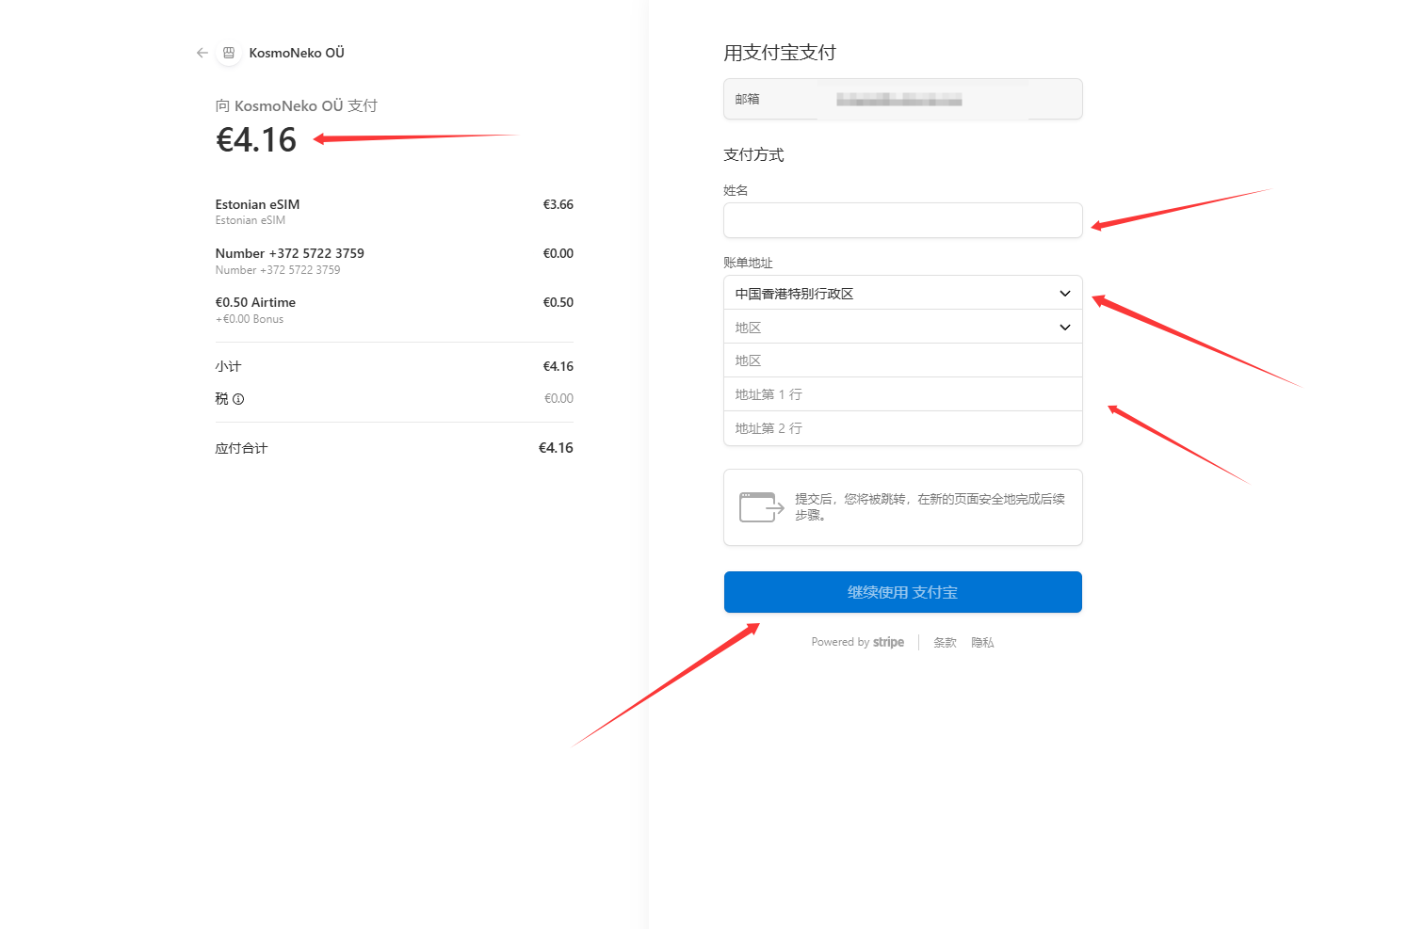Screen dimensions: 1424x929
Task: Open the 中国香港特别行政区 country dropdown
Action: (902, 294)
